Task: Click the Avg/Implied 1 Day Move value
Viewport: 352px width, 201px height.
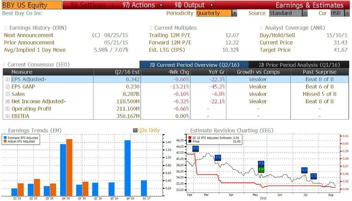Action: [x=111, y=50]
